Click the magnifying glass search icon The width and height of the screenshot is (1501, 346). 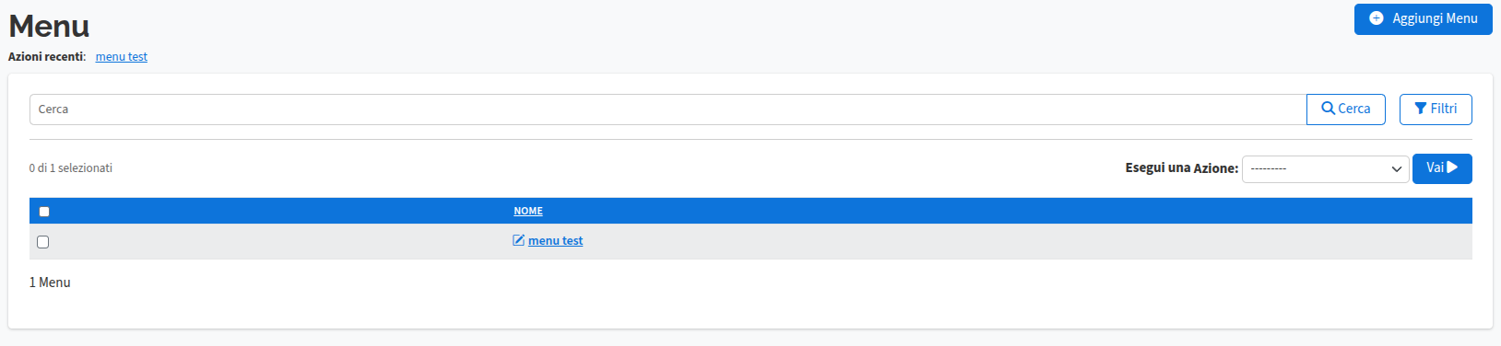coord(1329,109)
